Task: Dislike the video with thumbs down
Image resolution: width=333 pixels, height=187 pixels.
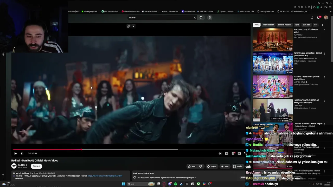Action: [201, 166]
